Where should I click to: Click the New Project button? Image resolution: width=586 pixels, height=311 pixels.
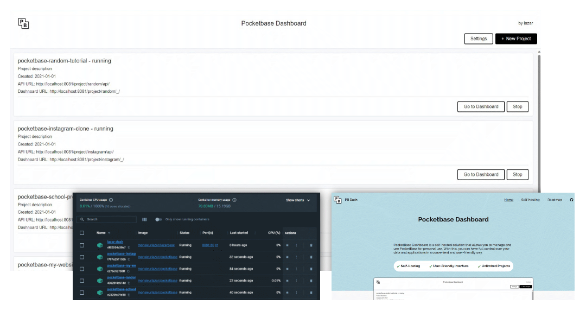(x=516, y=39)
